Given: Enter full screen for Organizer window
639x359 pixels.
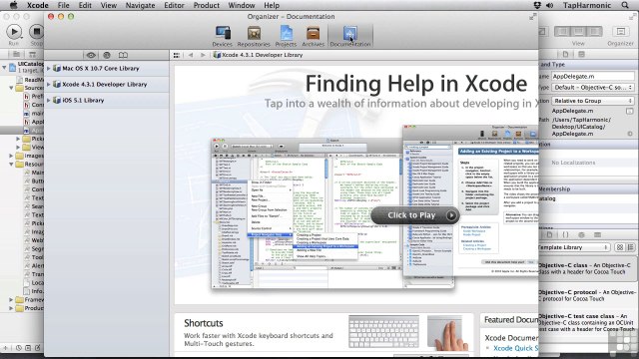Looking at the screenshot, I should (x=532, y=17).
